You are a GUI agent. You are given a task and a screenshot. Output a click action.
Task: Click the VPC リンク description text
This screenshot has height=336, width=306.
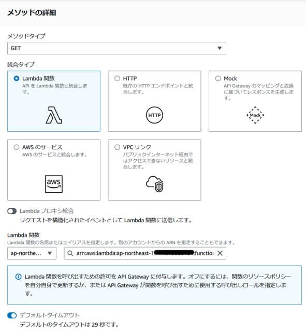[x=158, y=161]
